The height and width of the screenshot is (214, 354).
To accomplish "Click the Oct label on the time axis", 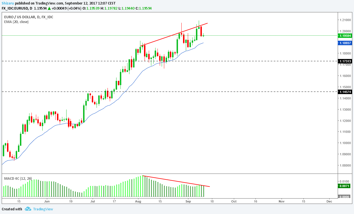I will [x=234, y=201].
